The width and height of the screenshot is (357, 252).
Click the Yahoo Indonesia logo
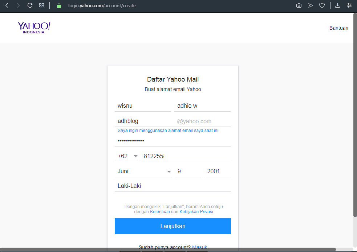point(34,28)
